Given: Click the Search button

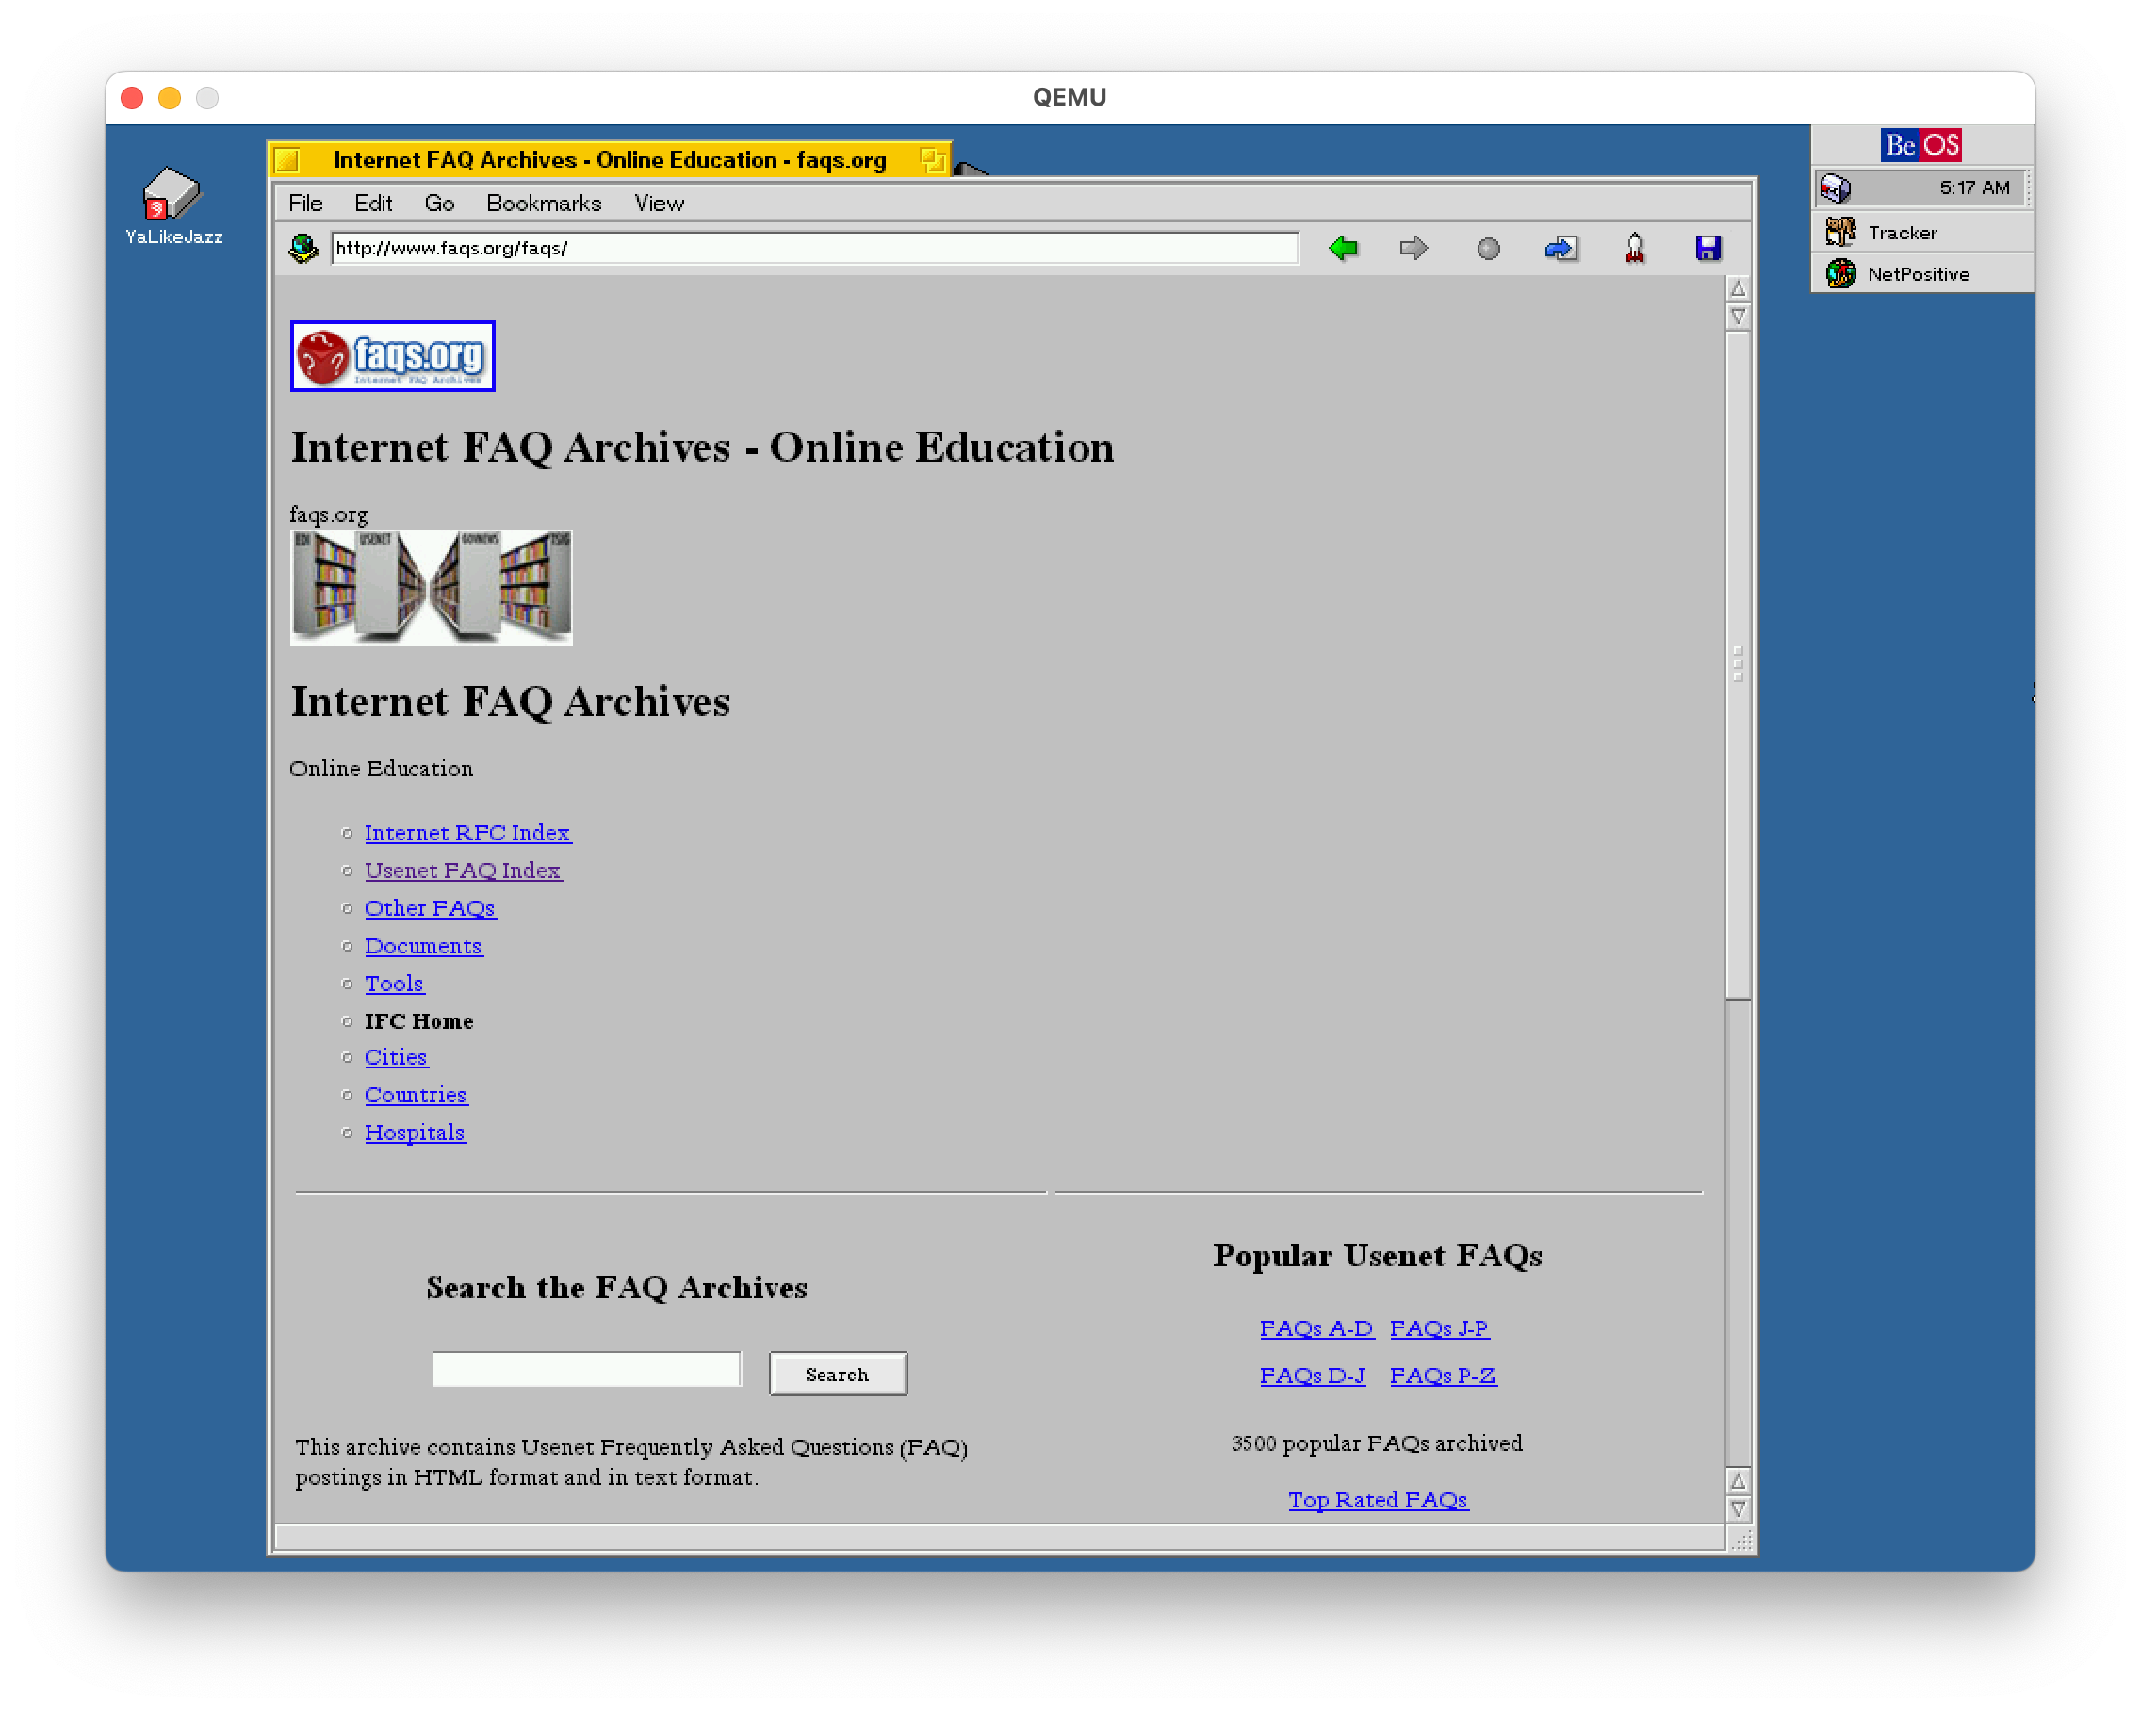Looking at the screenshot, I should tap(837, 1375).
